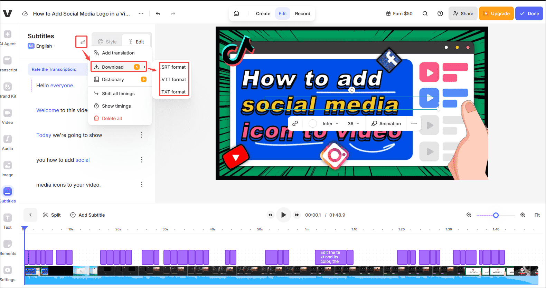Click the Add Subtitle button
The image size is (546, 288).
pos(87,215)
